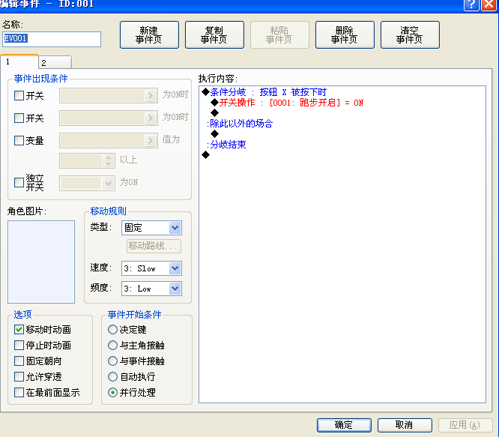This screenshot has height=437, width=499.
Task: Select the 决定键 trigger radio button
Action: [112, 329]
